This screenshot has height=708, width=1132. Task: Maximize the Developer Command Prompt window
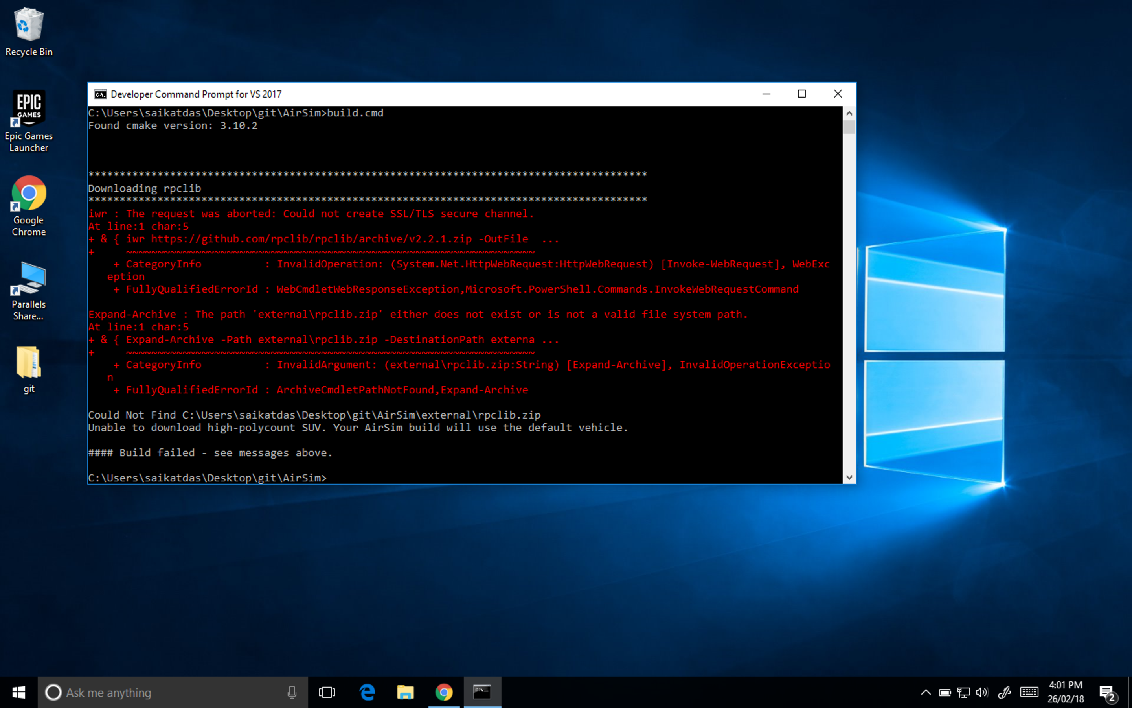coord(802,94)
